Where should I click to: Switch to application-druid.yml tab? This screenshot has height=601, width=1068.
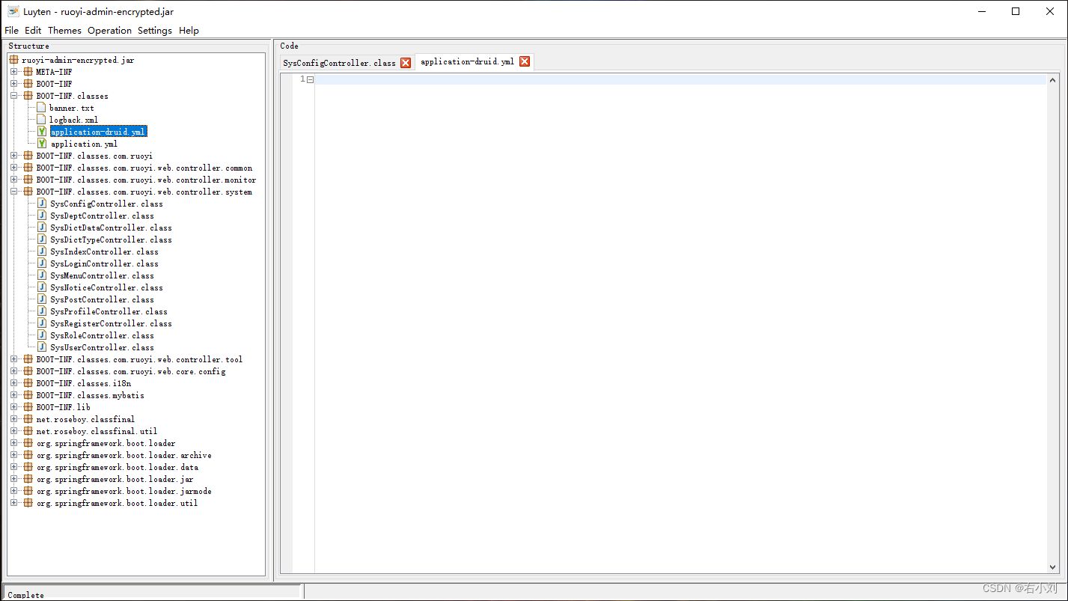[467, 62]
